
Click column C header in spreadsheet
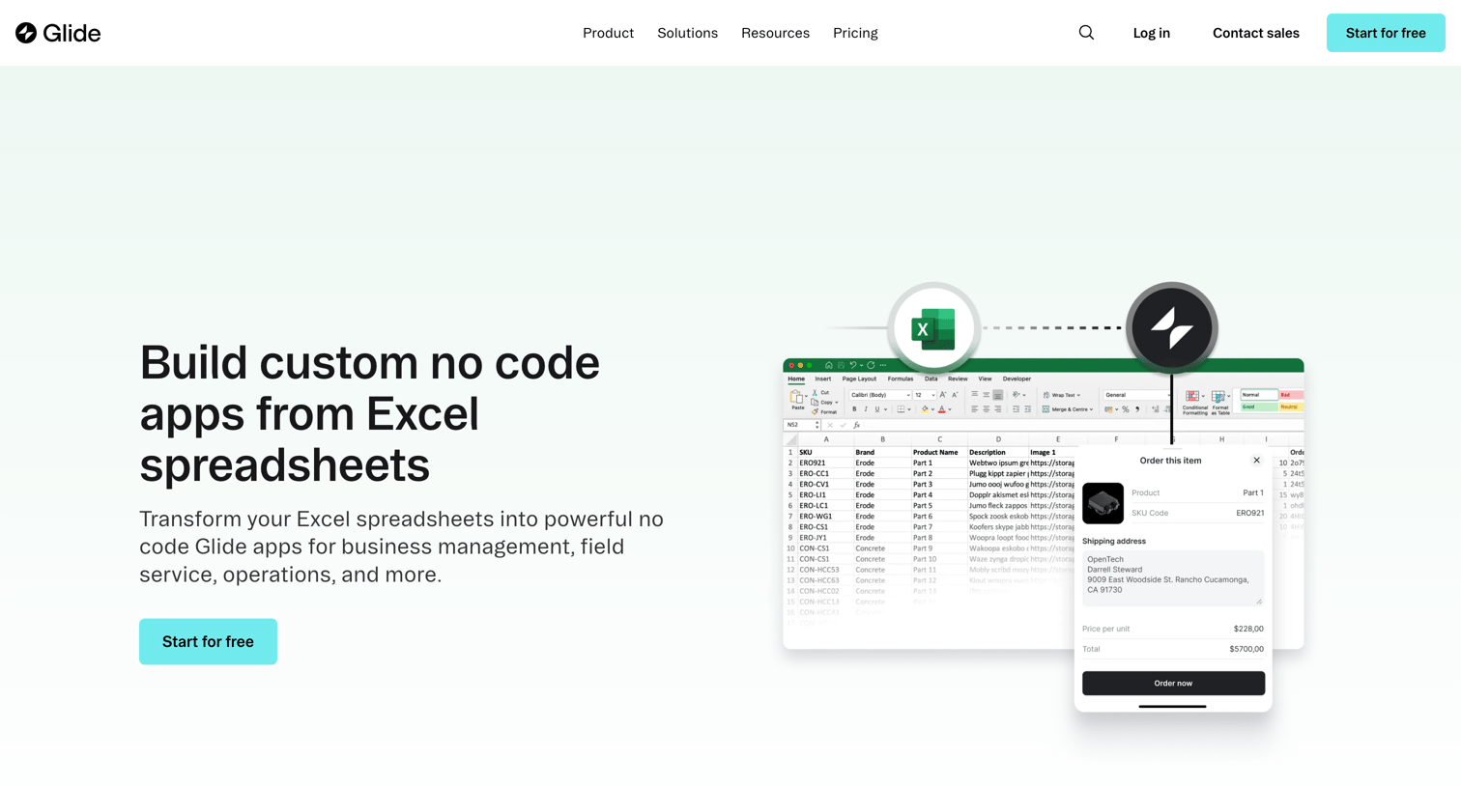click(938, 439)
